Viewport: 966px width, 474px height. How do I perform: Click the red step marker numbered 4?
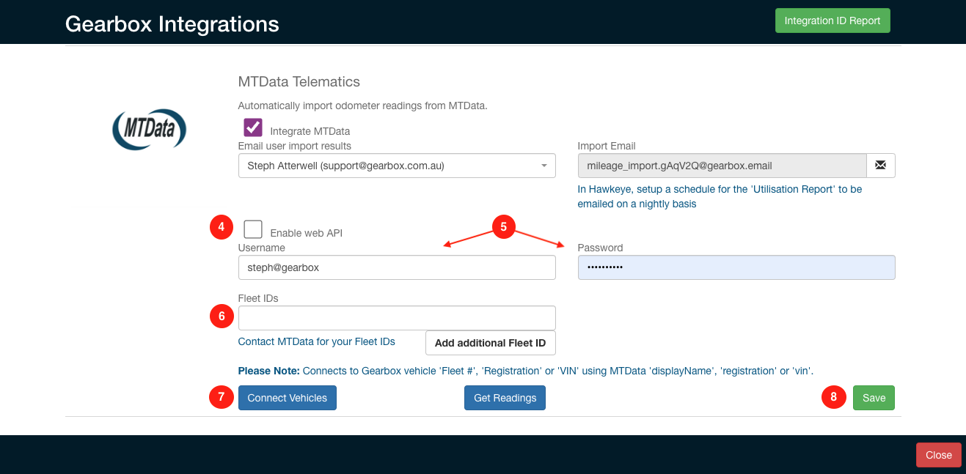coord(221,227)
